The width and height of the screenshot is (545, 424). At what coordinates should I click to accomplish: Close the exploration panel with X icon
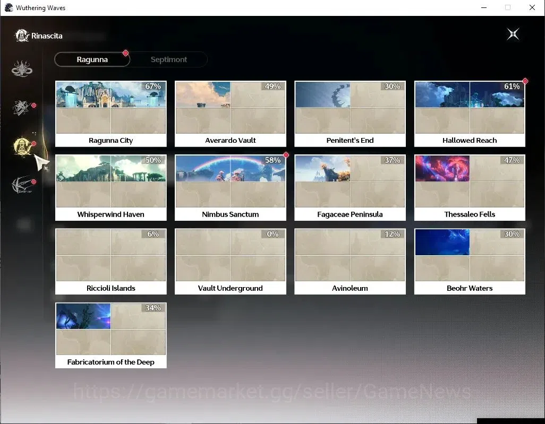(513, 34)
